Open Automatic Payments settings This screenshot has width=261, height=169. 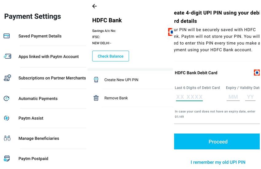pyautogui.click(x=38, y=99)
